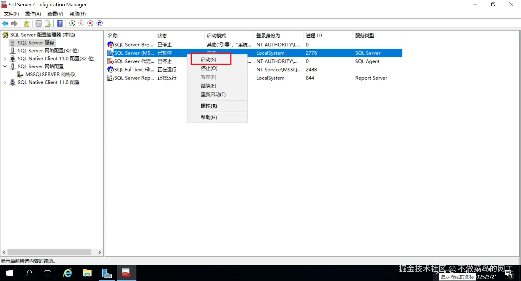Click the Configuration Manager root tree icon
Screen dimensions: 521x281
click(5, 35)
